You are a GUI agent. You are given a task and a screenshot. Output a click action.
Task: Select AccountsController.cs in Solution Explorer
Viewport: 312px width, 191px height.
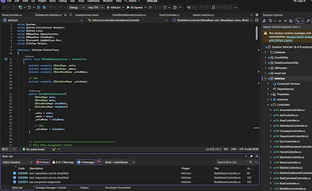tap(292, 110)
